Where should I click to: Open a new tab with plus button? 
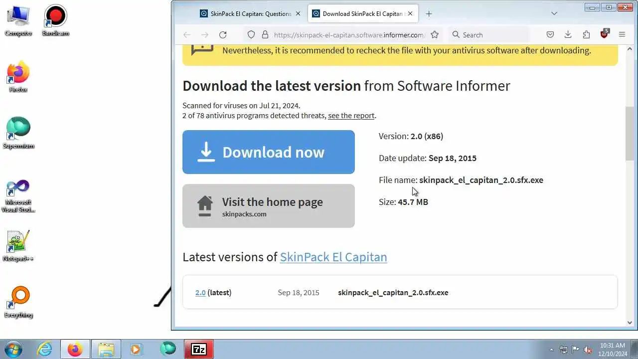click(429, 13)
